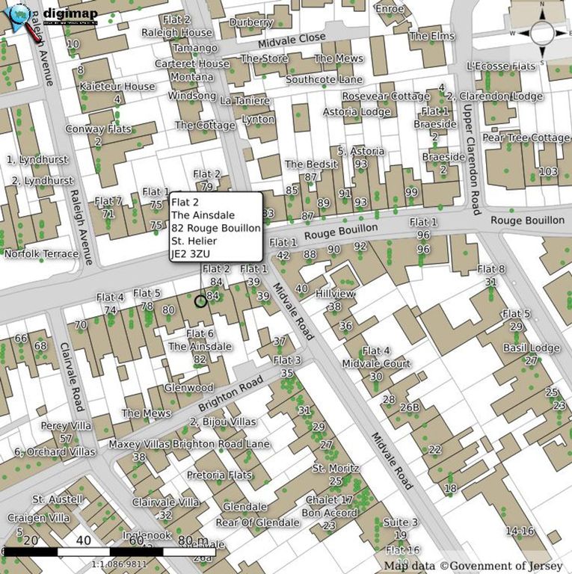This screenshot has width=572, height=574.
Task: Select the black circle marker on building 84
Action: click(x=200, y=301)
